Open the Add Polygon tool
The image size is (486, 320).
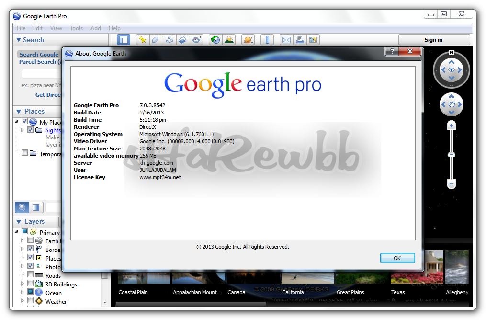click(x=156, y=40)
